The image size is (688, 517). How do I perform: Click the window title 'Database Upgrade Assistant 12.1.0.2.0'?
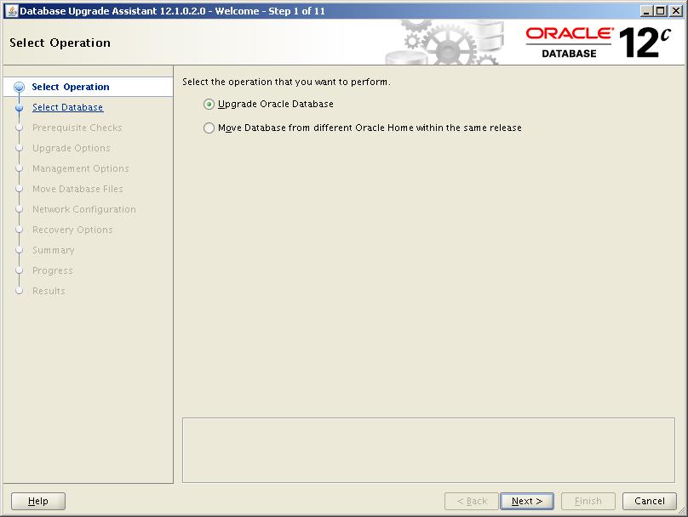click(112, 11)
